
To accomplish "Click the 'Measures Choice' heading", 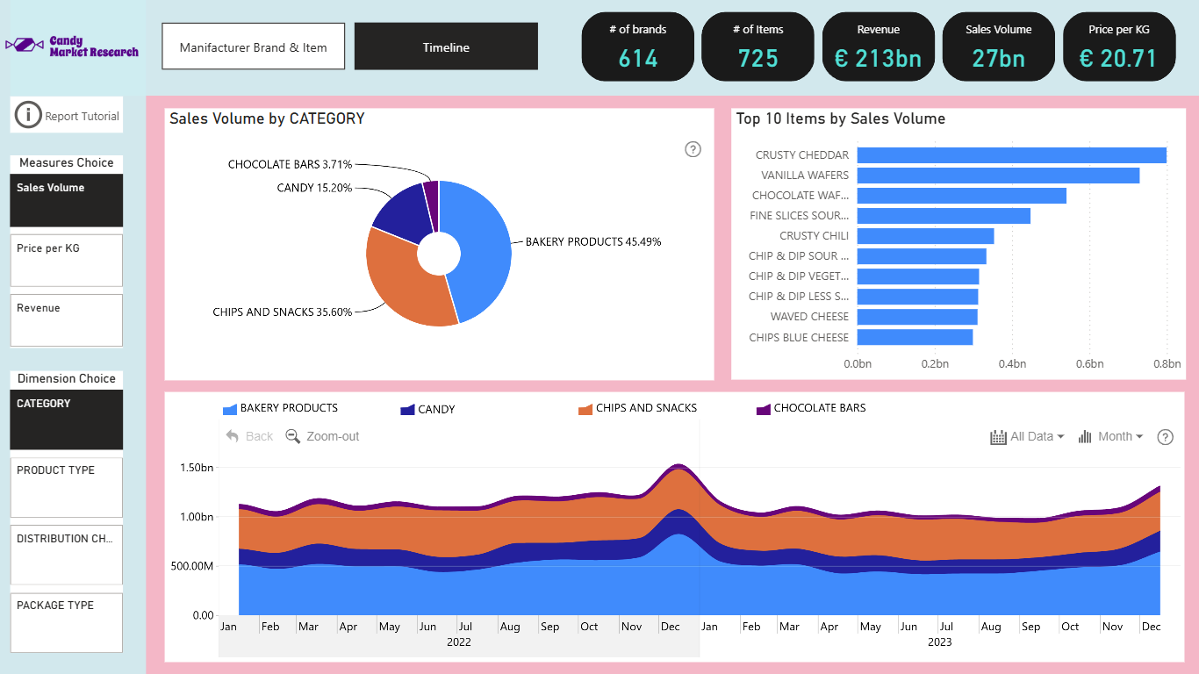I will click(x=67, y=162).
